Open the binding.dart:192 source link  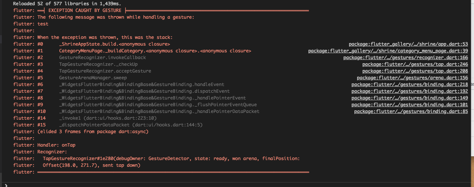(410, 91)
